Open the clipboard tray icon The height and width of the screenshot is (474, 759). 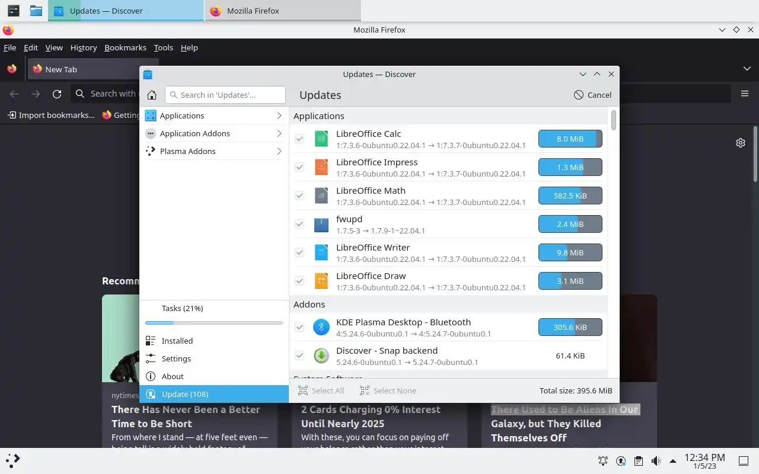coord(638,460)
